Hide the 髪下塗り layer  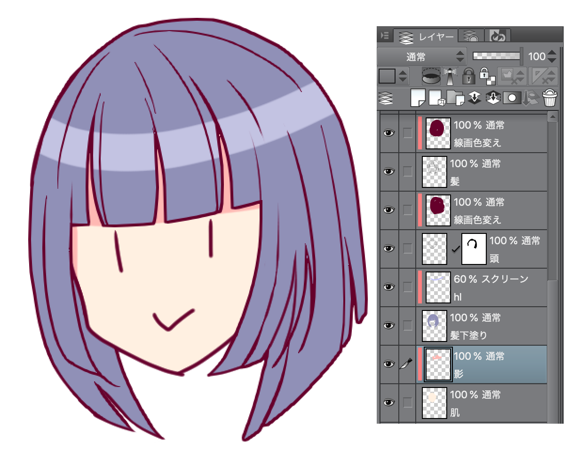(x=389, y=326)
